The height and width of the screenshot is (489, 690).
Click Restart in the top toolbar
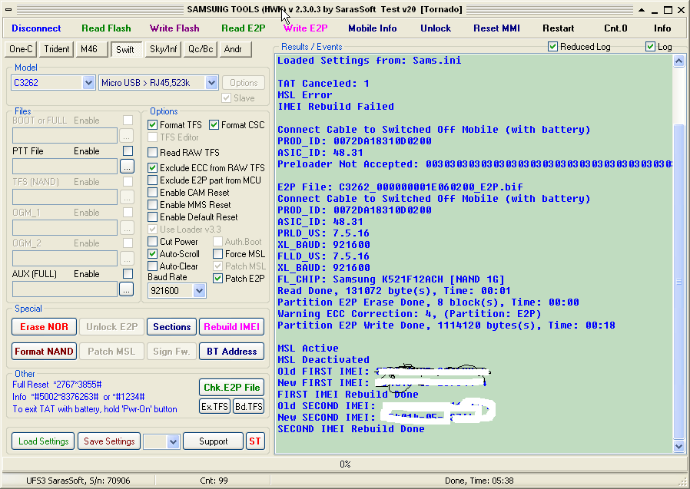[558, 28]
